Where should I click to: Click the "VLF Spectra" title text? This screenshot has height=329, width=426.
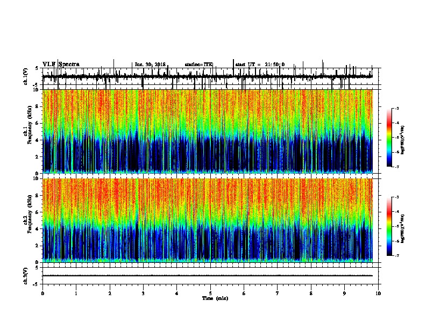pyautogui.click(x=61, y=64)
